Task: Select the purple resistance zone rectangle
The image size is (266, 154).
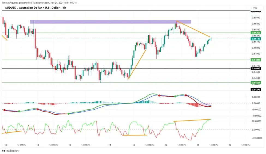Action: pyautogui.click(x=110, y=22)
